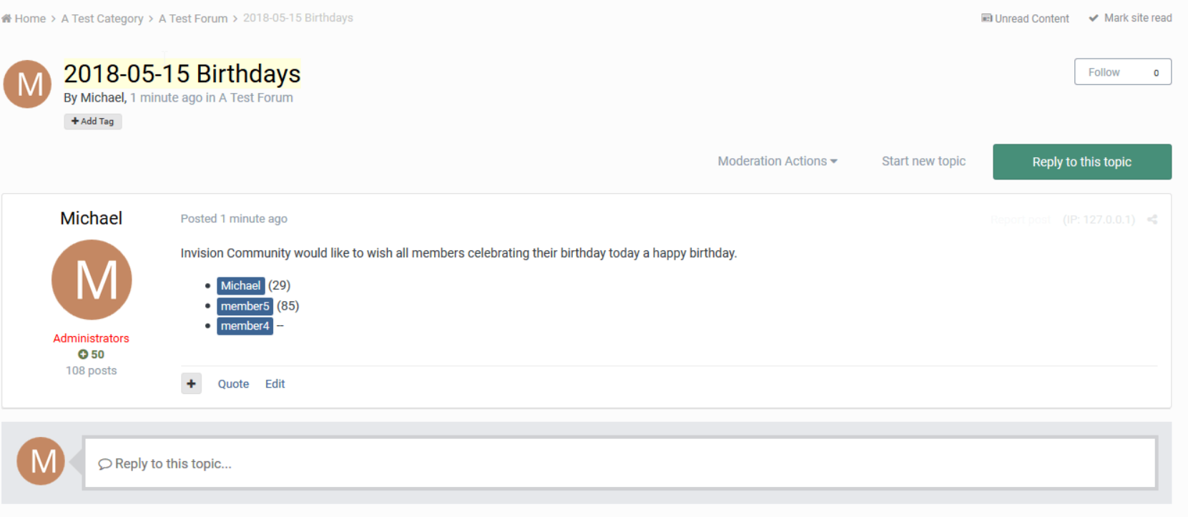
Task: Click the Home icon in breadcrumb
Action: click(6, 19)
